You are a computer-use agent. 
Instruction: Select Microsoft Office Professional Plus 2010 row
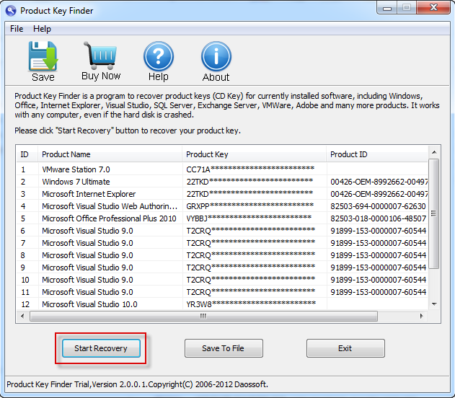coord(108,218)
